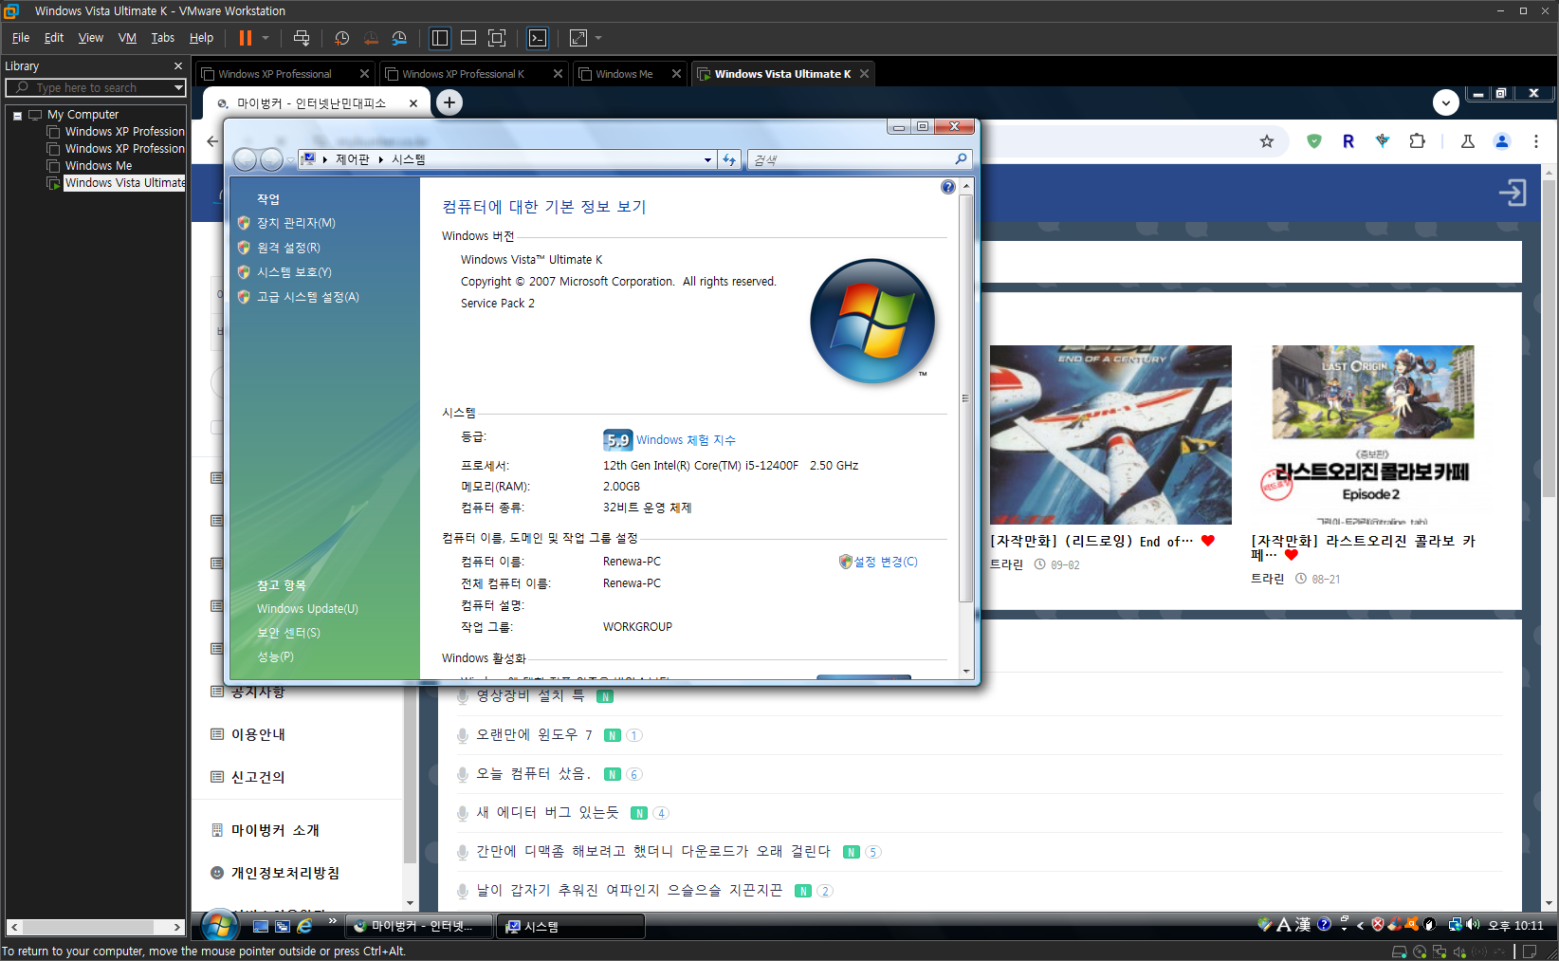
Task: Expand the library search dropdown arrow
Action: pos(178,88)
